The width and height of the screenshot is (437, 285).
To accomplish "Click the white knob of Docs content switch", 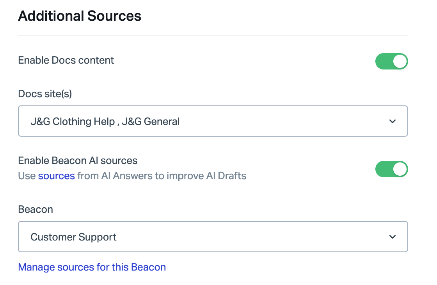I will point(400,61).
